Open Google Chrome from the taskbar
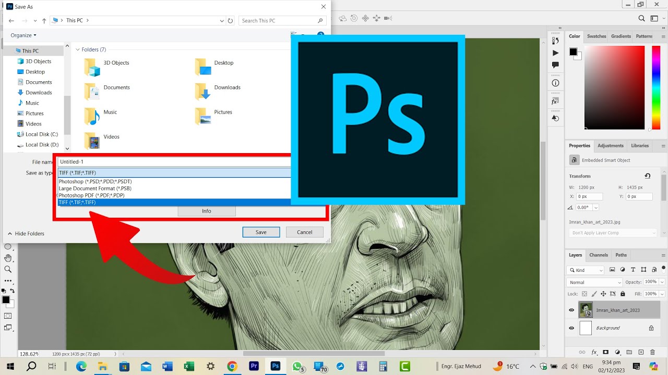This screenshot has height=375, width=668. (x=232, y=366)
